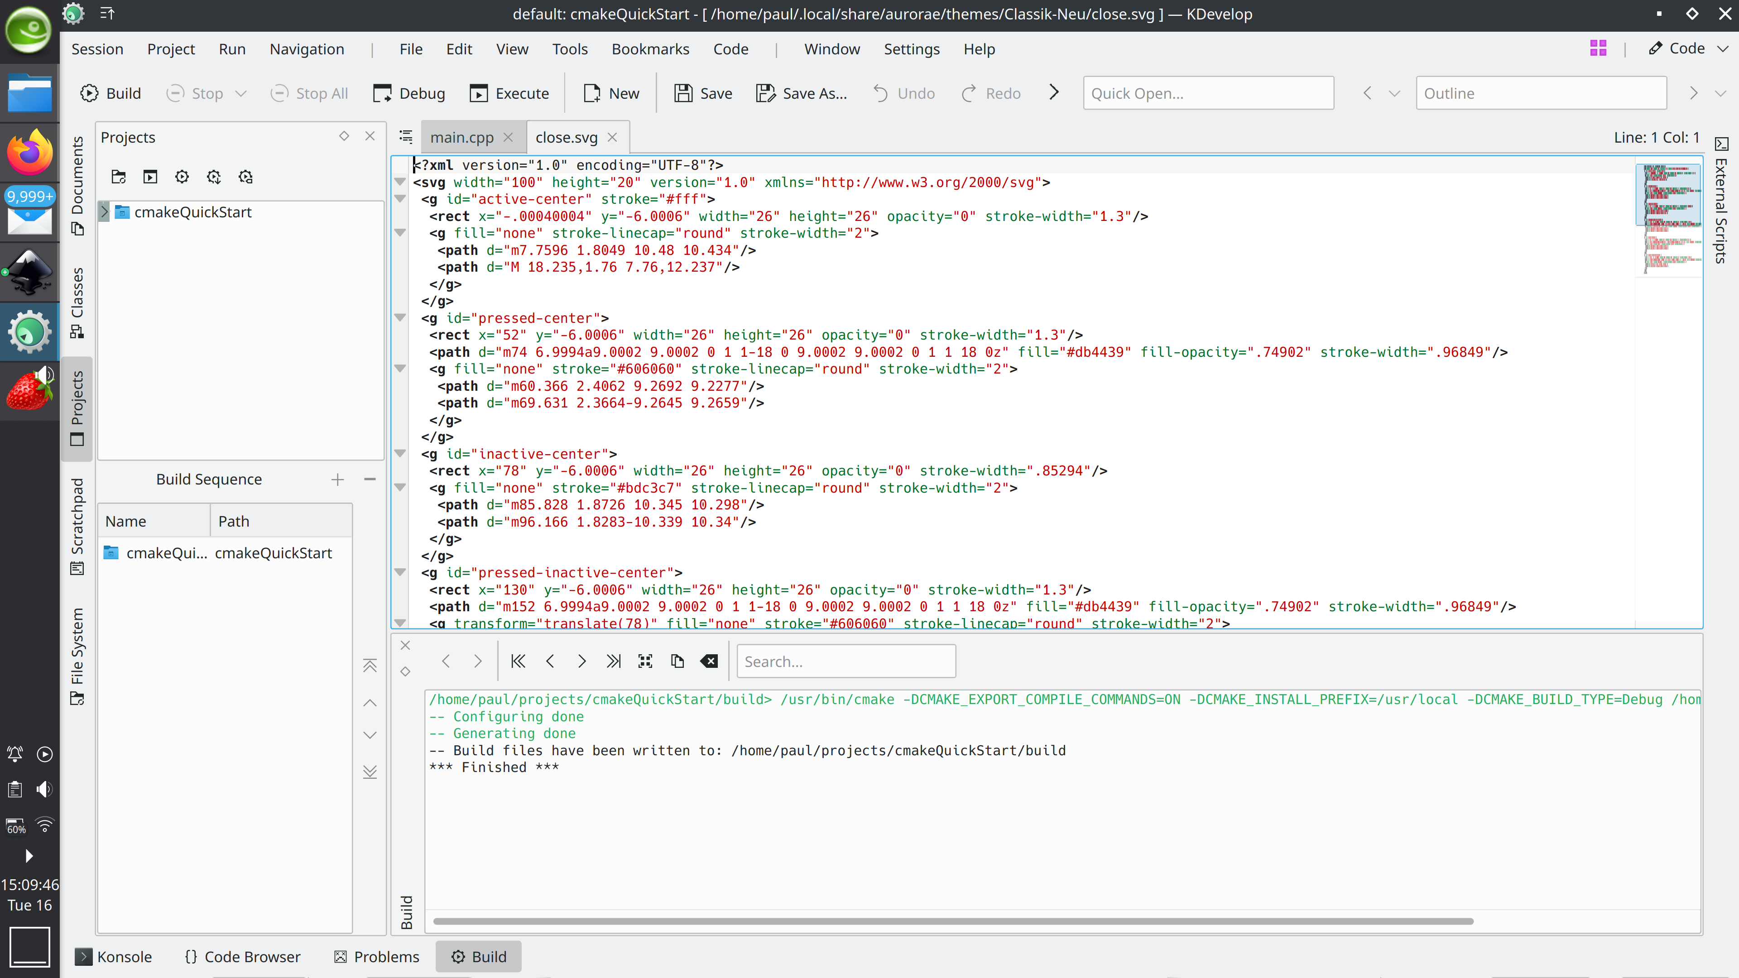Toggle the Konsole bottom panel
This screenshot has width=1739, height=978.
(x=113, y=956)
